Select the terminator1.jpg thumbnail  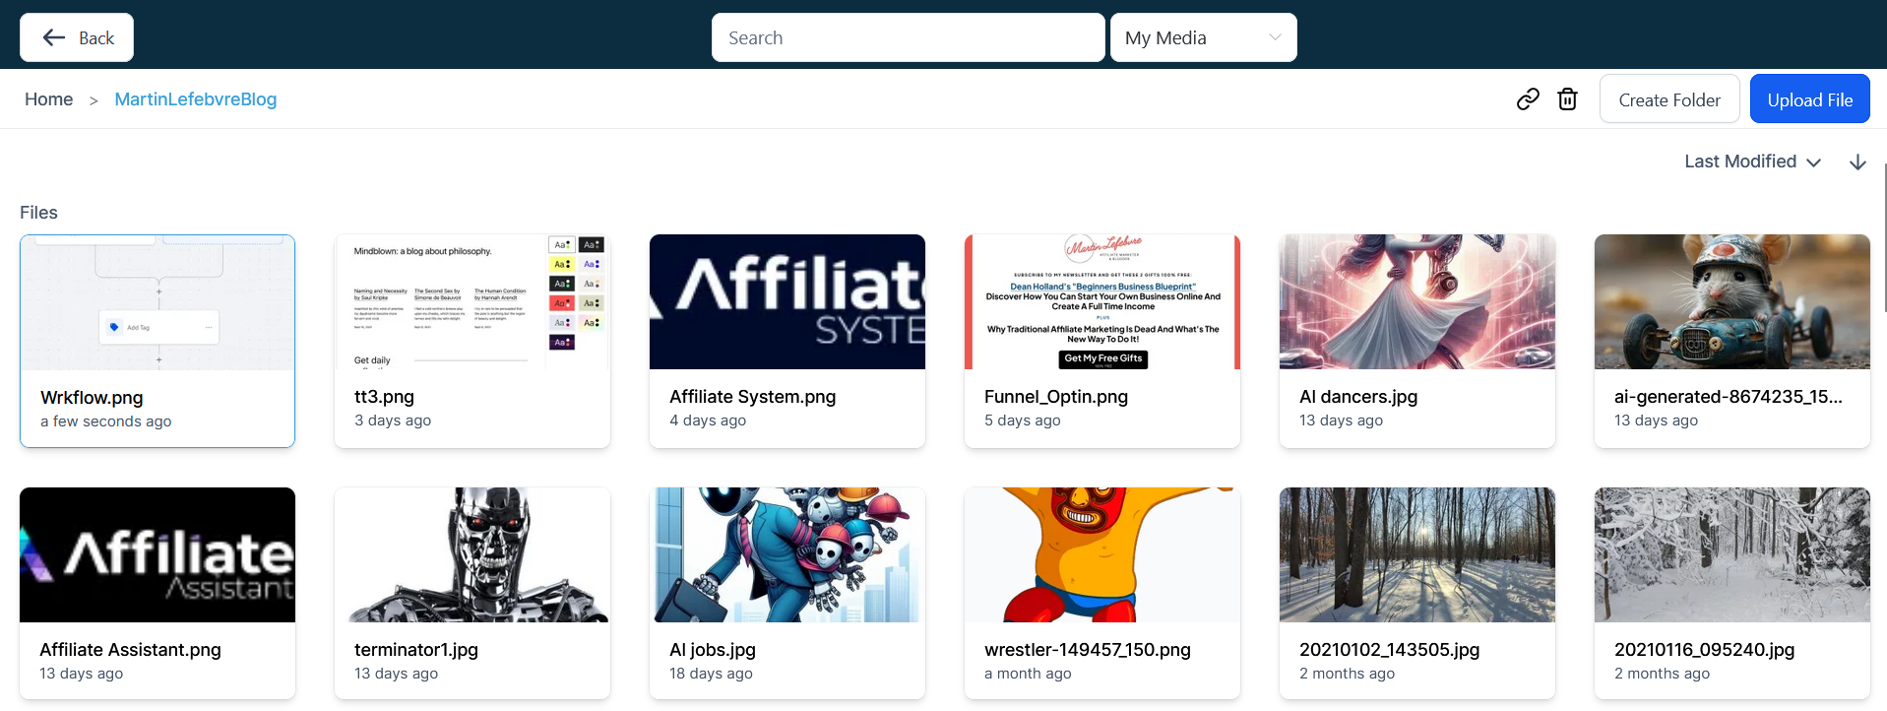[x=472, y=554]
